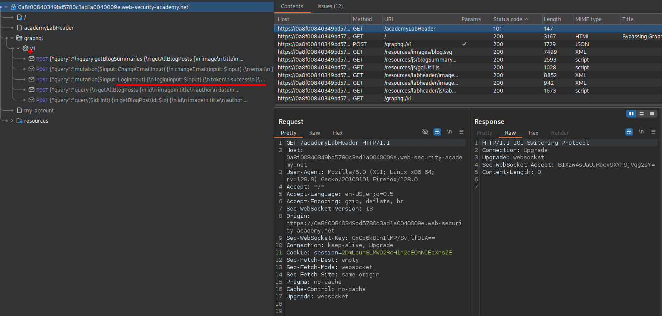Collapse the v1 tree node
This screenshot has height=316, width=662.
pos(18,48)
